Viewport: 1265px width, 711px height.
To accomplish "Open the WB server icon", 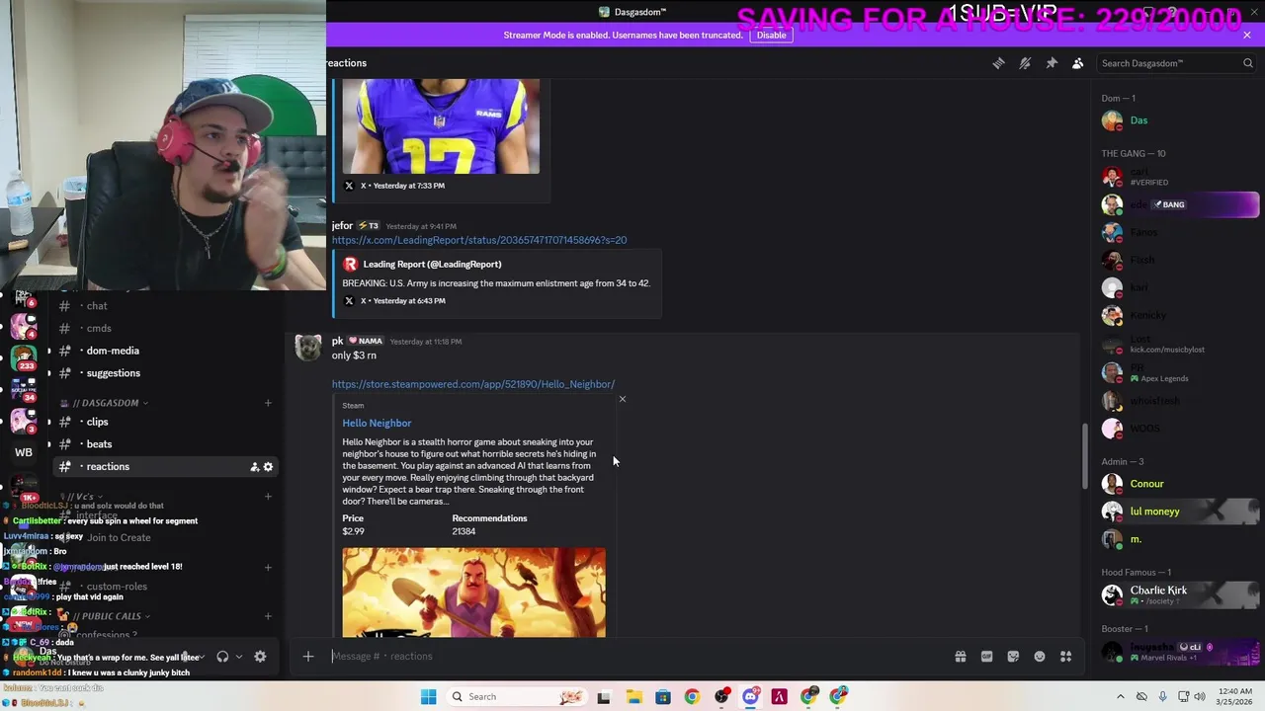I will [24, 452].
